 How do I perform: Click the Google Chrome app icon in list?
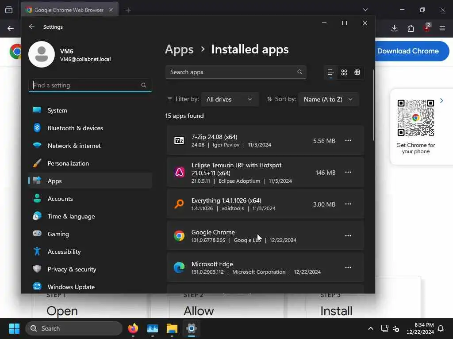[x=179, y=236]
